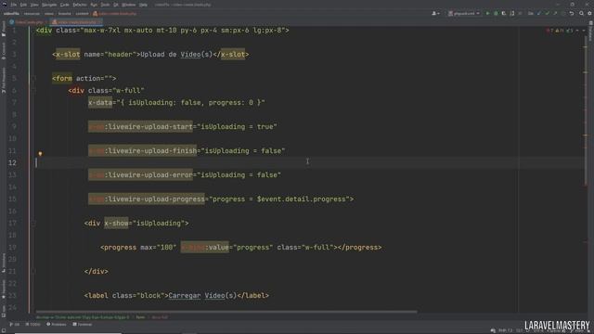Click x-show attribute on line 17

[x=116, y=224]
